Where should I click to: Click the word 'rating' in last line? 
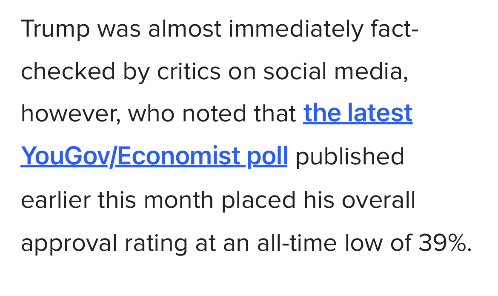(156, 243)
